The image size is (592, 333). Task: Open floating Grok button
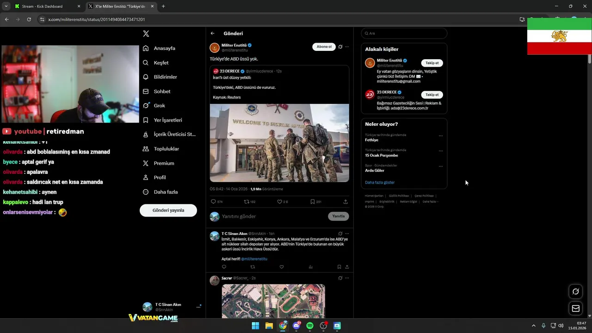(x=576, y=291)
